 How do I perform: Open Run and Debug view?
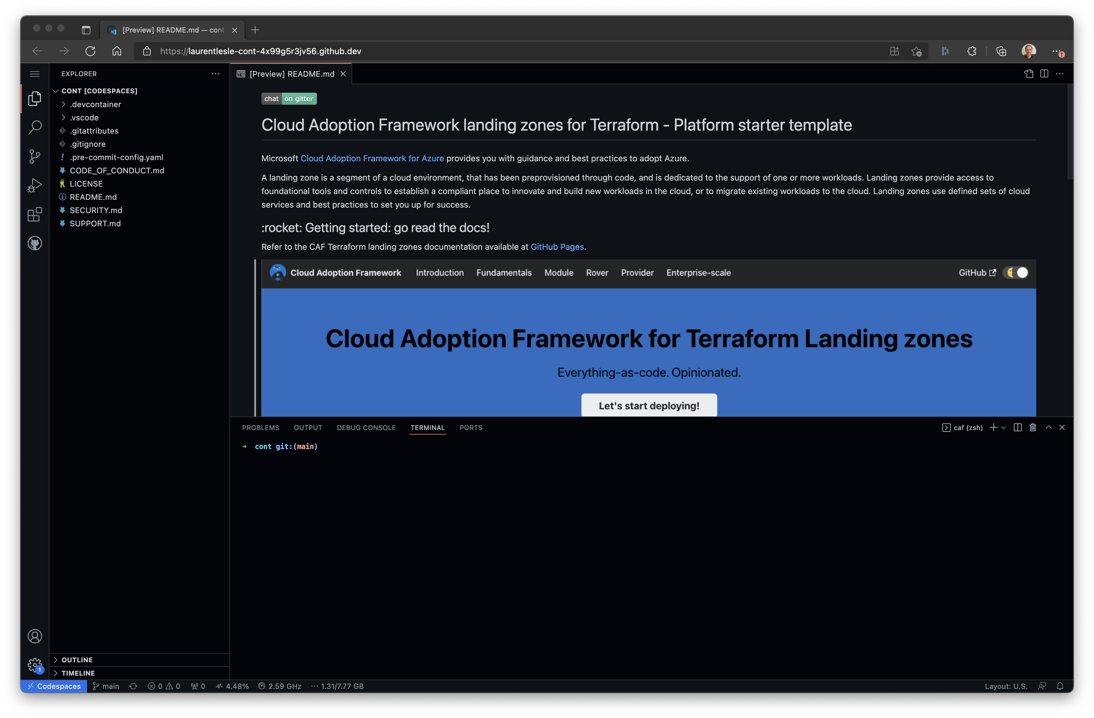35,185
